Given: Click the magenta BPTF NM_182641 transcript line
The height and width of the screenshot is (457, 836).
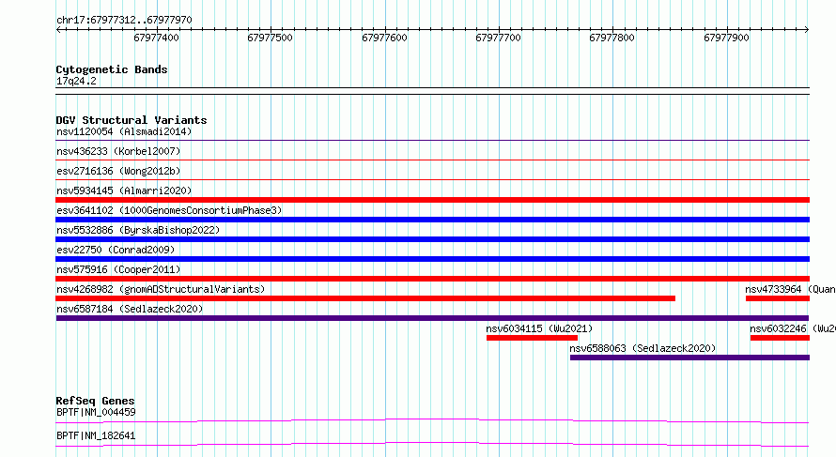Looking at the screenshot, I should (x=432, y=444).
